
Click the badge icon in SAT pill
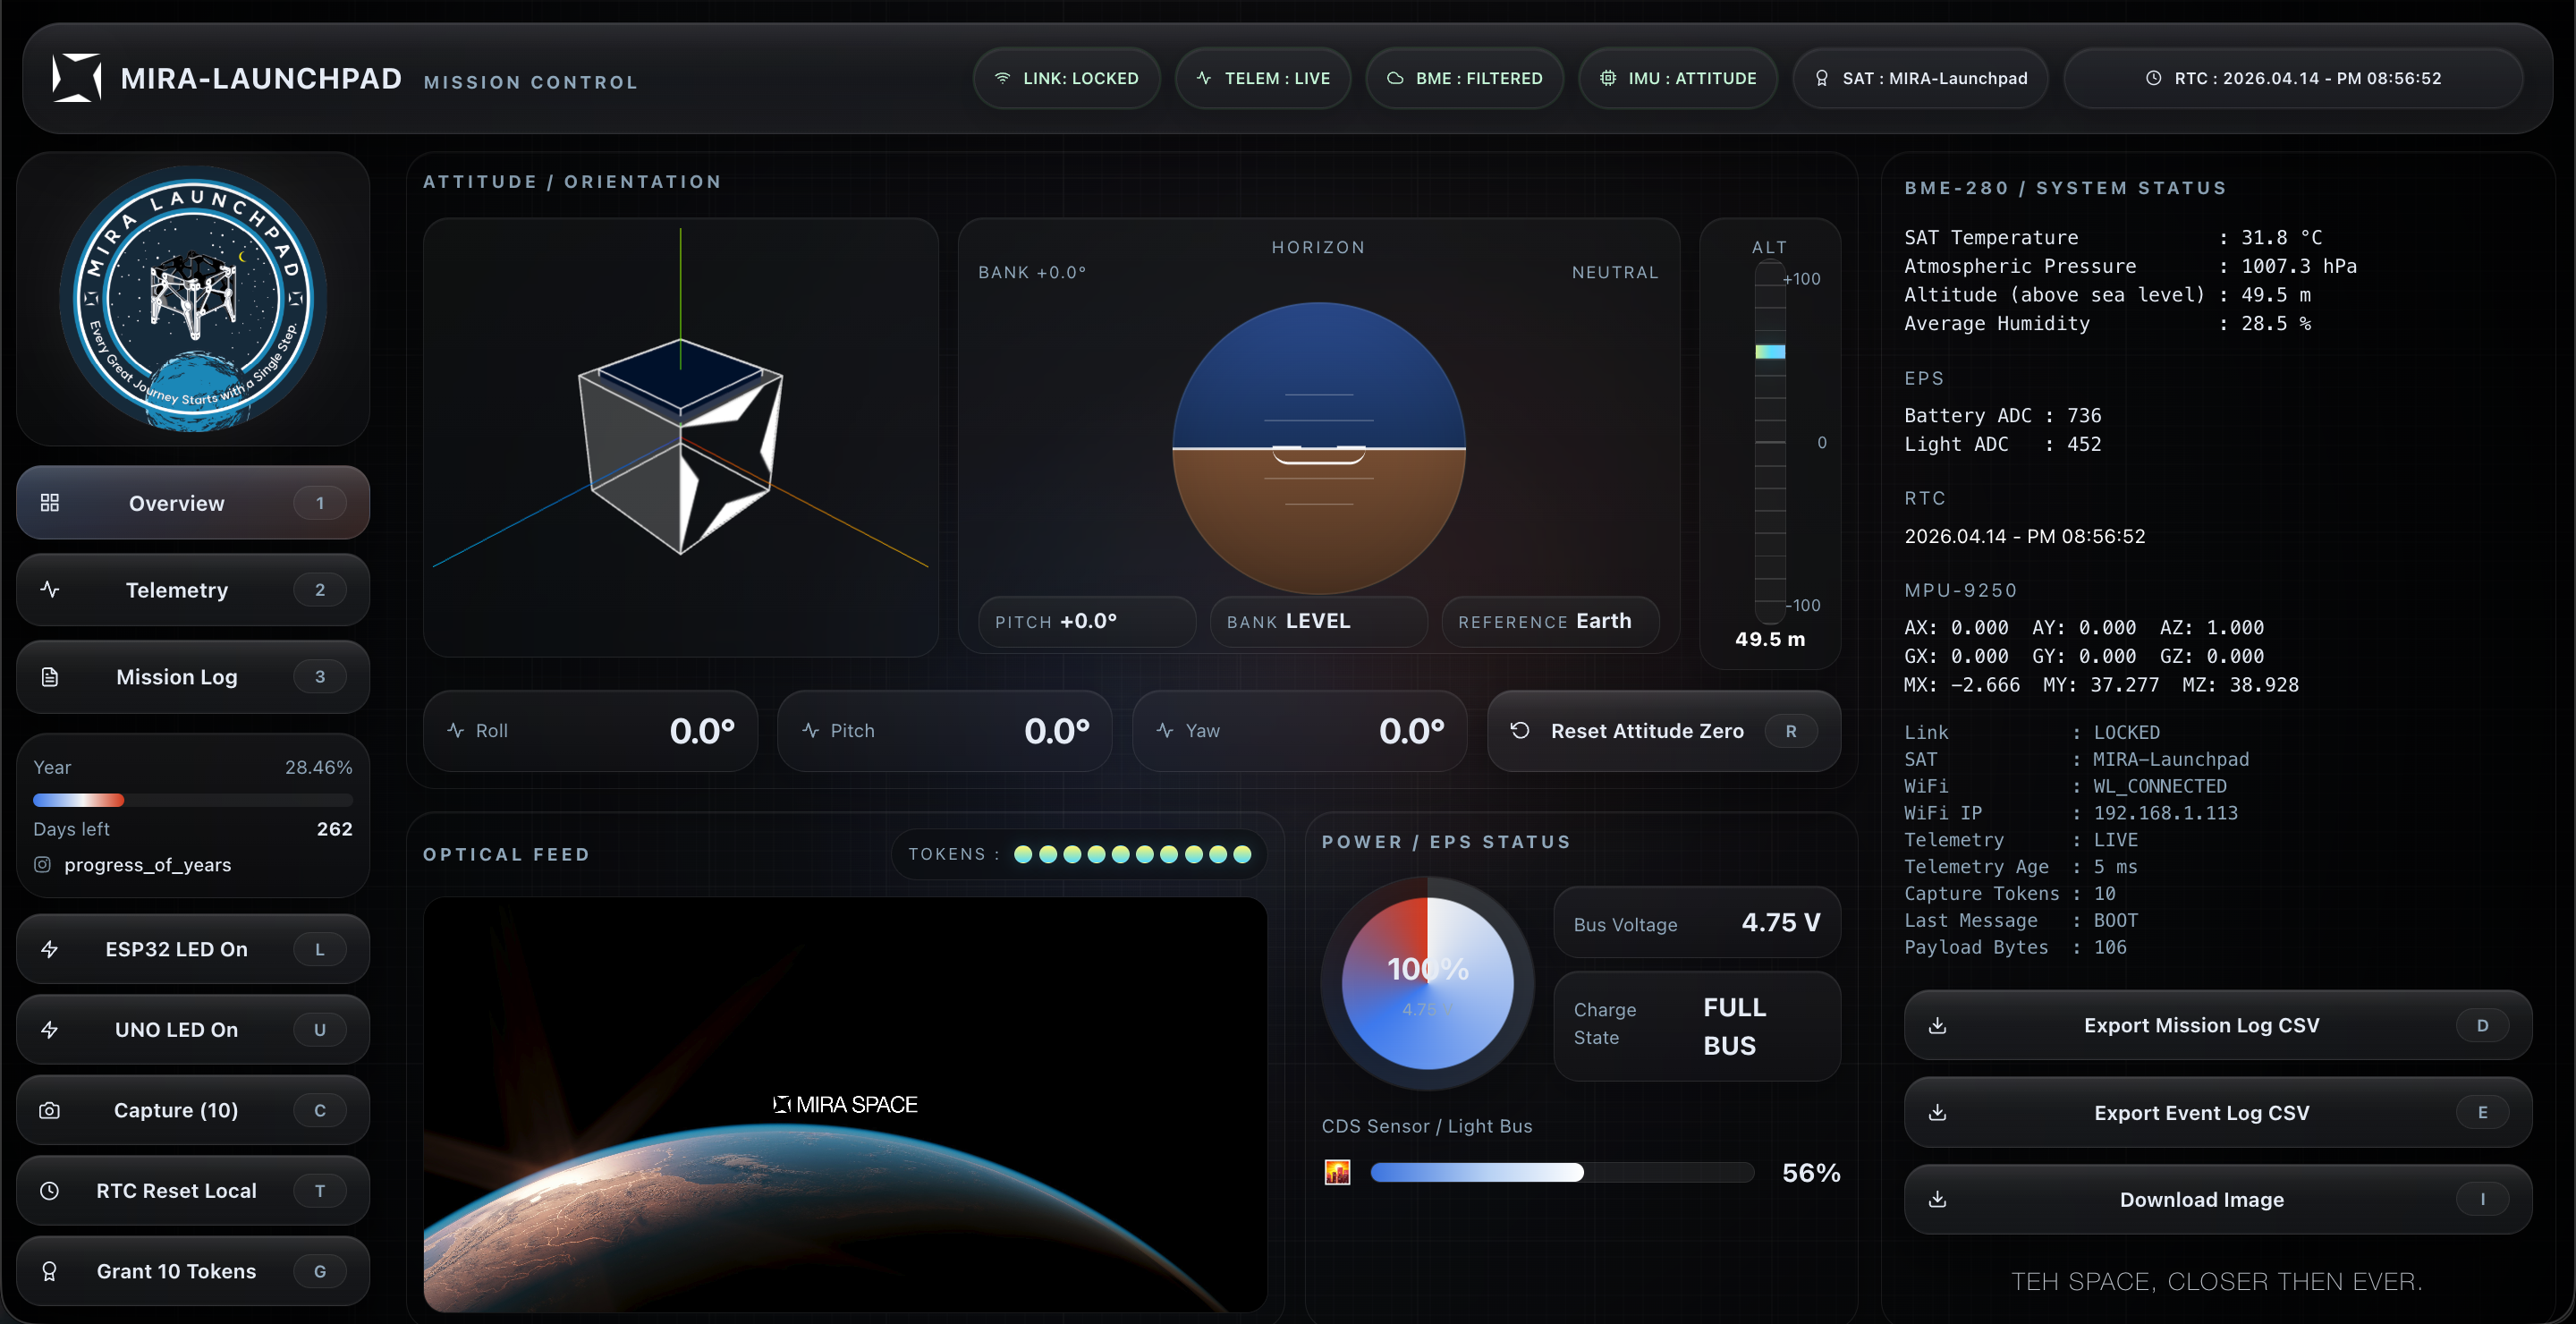[1822, 78]
